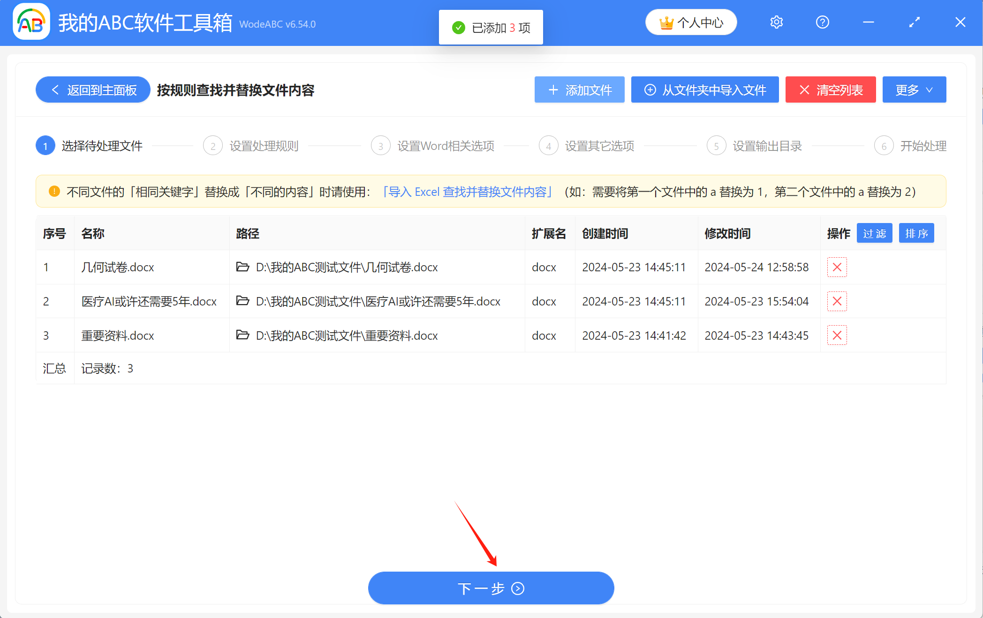Remove 医疗AI或许还需要5年.docx via delete icon
Screen dimensions: 983x618
[837, 301]
